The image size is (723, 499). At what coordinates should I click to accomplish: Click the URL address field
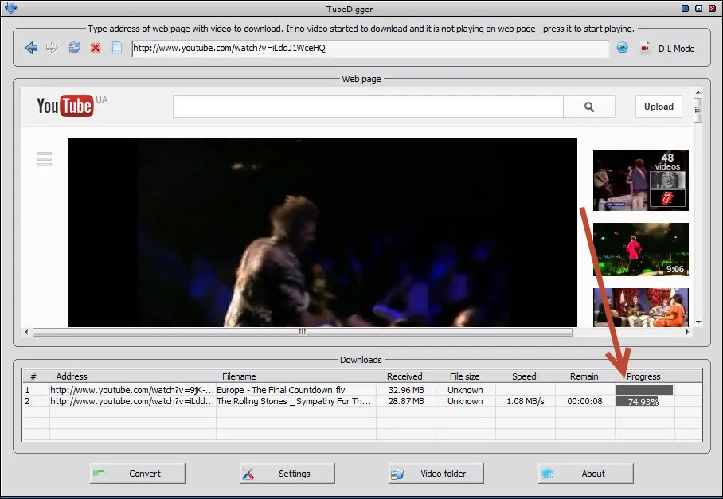370,49
